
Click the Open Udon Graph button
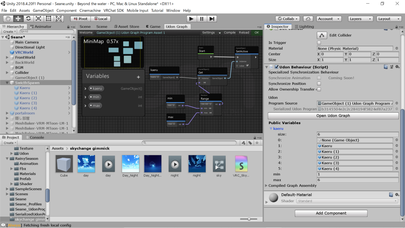click(x=333, y=116)
